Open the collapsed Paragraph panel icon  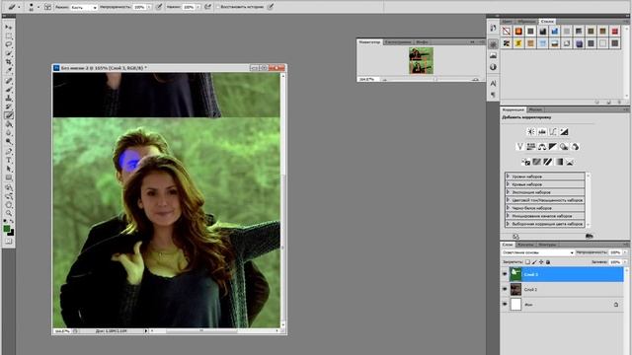point(493,95)
